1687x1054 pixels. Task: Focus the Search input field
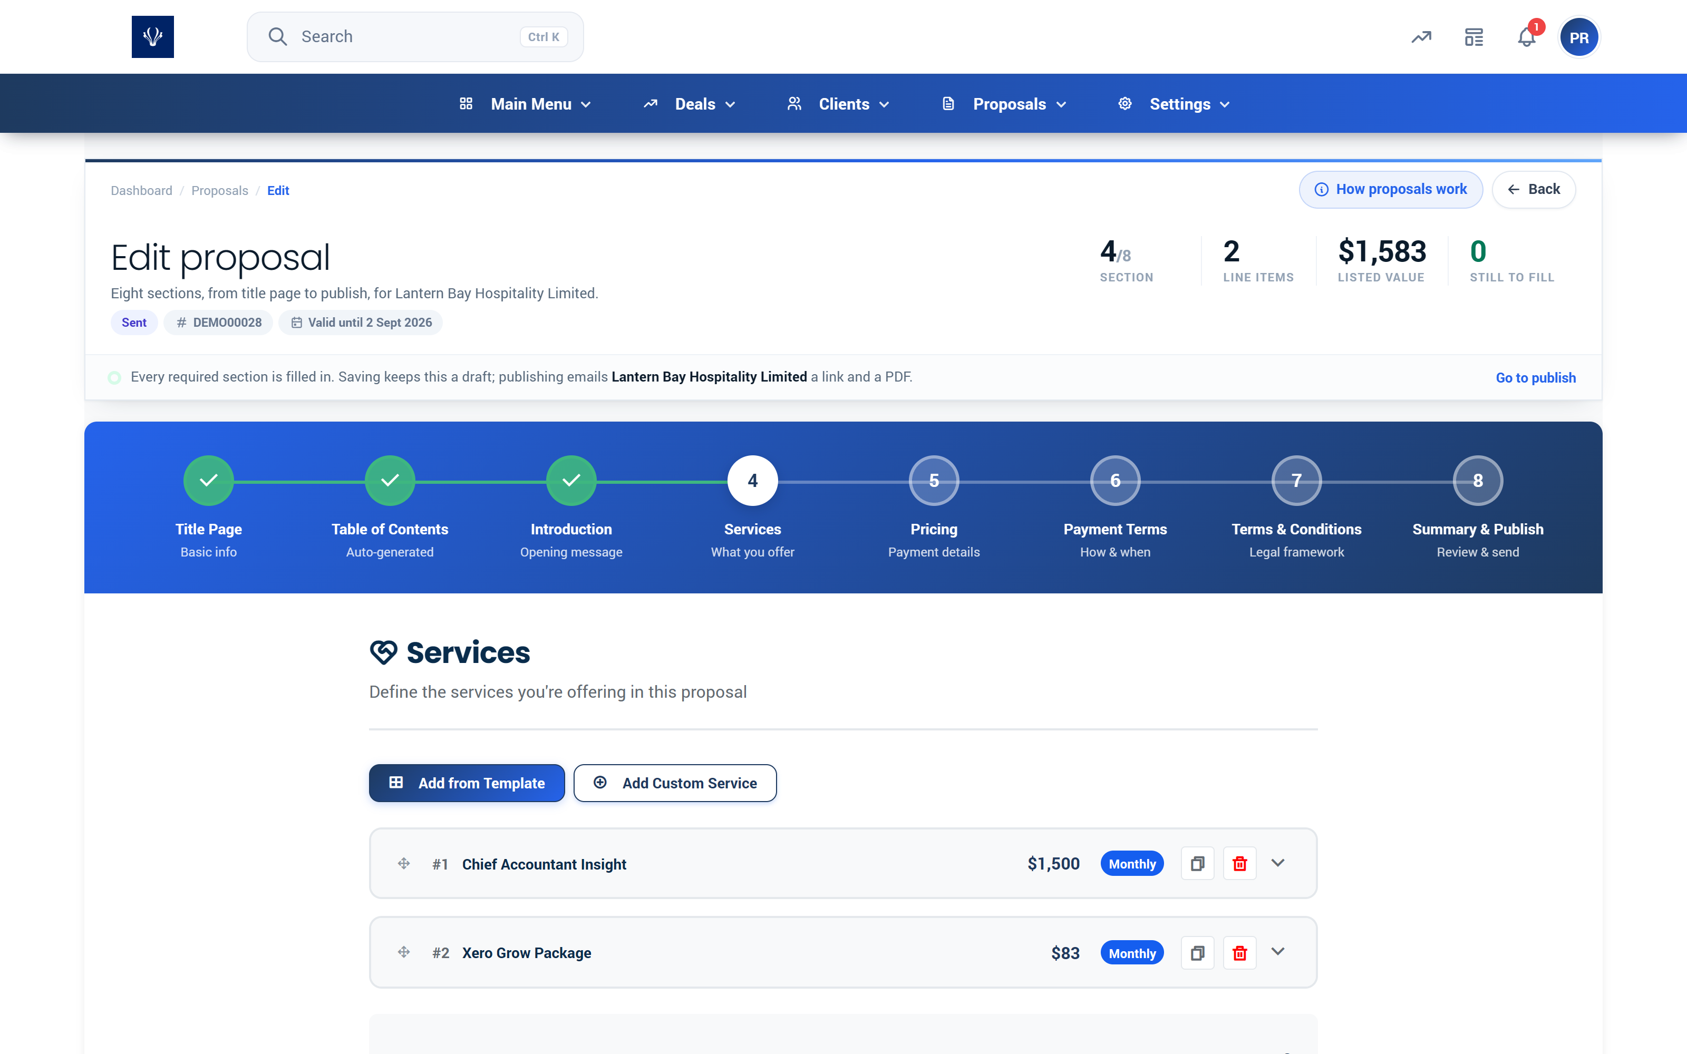pos(415,37)
